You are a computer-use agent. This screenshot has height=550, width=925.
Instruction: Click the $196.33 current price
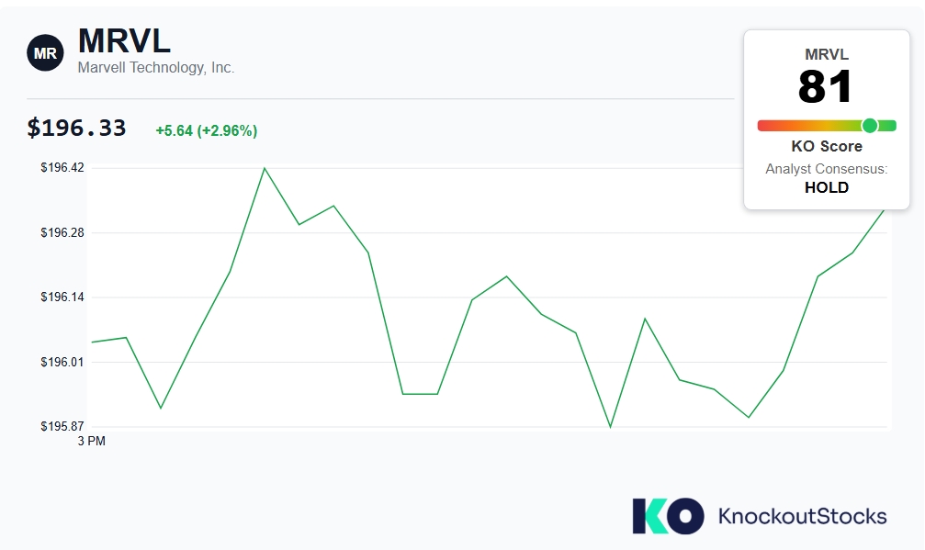(x=76, y=128)
